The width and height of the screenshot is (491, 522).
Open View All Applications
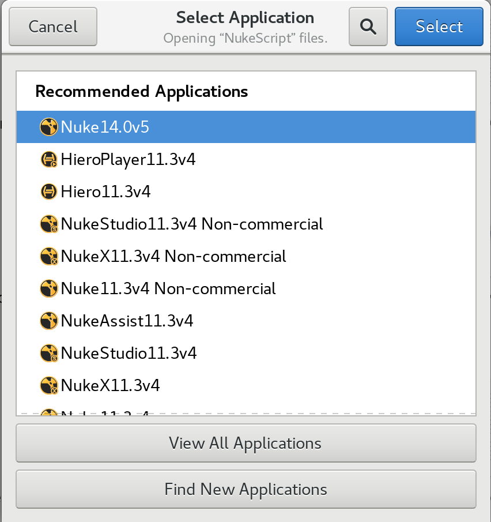point(246,443)
